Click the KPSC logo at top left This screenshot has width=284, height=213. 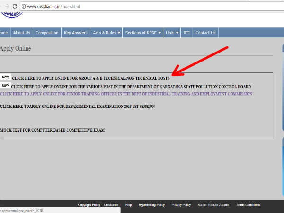[12, 15]
